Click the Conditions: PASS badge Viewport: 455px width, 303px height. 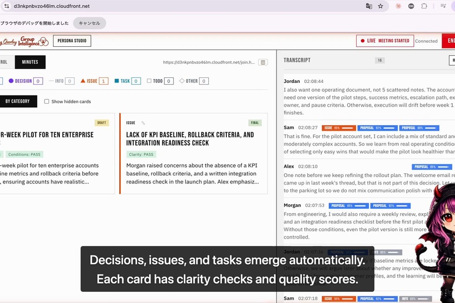pos(24,155)
